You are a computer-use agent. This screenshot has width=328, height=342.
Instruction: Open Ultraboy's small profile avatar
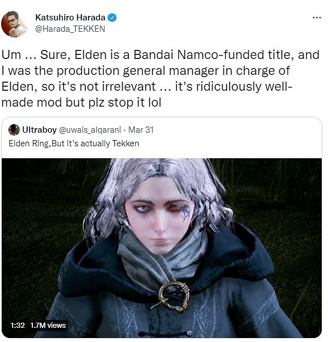tap(14, 130)
